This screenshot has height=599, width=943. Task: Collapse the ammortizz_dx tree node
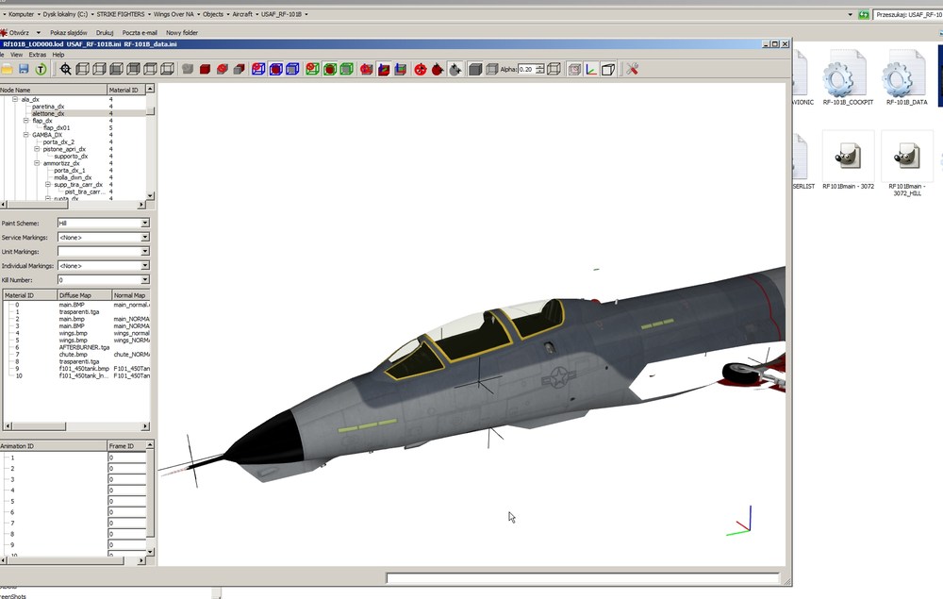click(37, 163)
